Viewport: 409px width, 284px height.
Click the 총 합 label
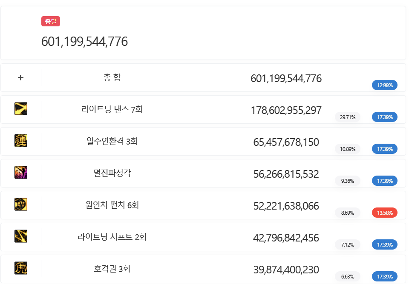click(x=112, y=78)
